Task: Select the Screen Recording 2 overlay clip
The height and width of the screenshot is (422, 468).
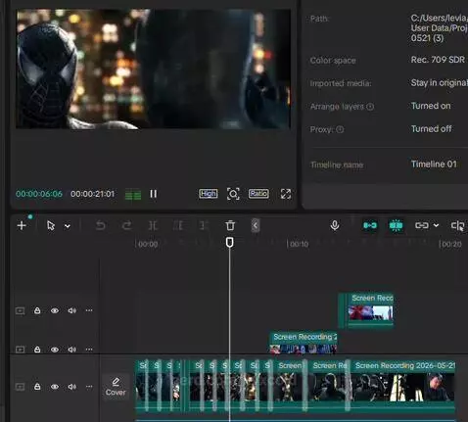Action: click(304, 343)
